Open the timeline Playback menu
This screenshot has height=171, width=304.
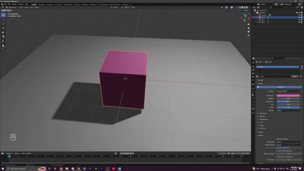point(9,153)
